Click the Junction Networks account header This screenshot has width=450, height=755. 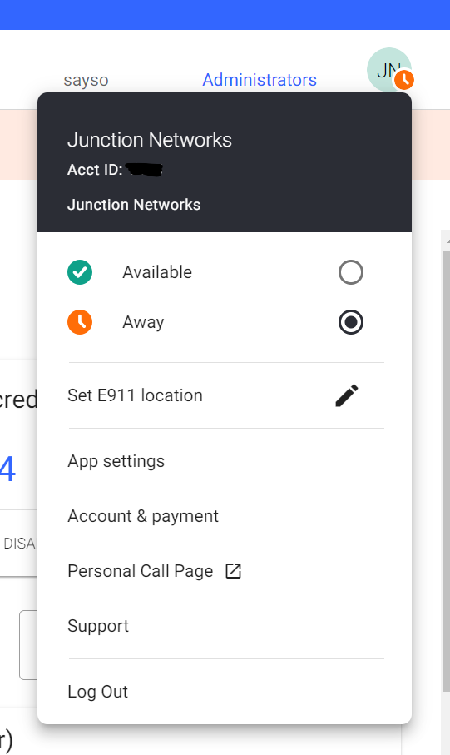[x=225, y=162]
